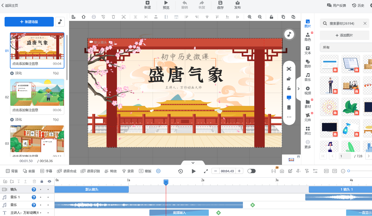
Task: Toggle visibility dot on 镜头 track
Action: point(48,189)
